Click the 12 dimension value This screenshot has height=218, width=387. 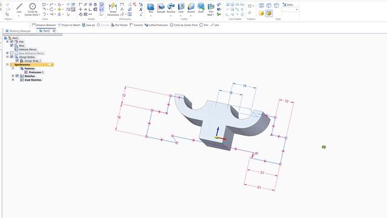124,95
